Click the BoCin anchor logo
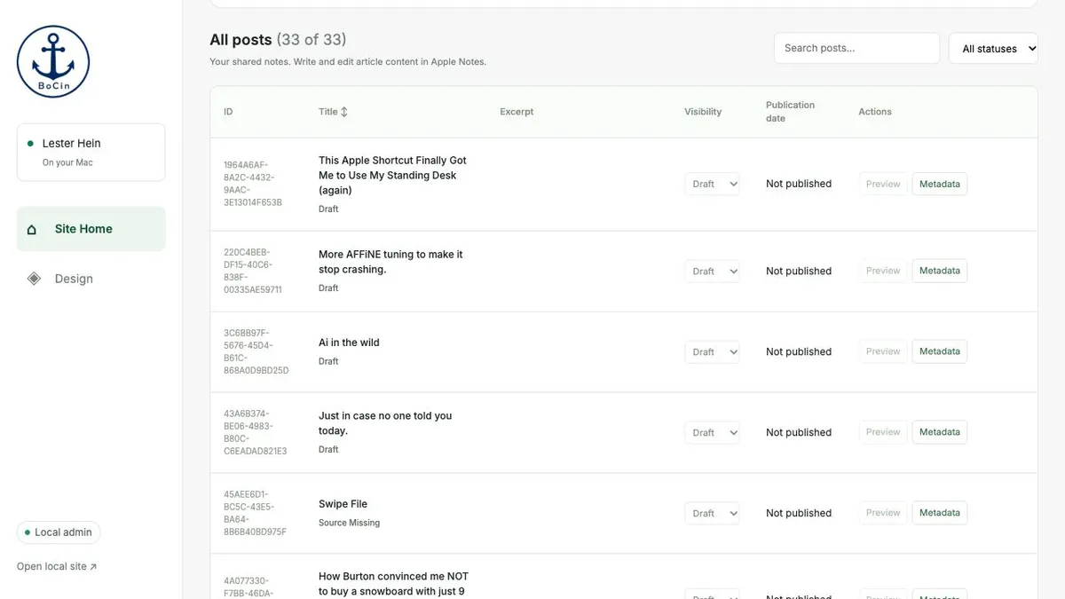Viewport: 1065px width, 599px height. pos(53,61)
